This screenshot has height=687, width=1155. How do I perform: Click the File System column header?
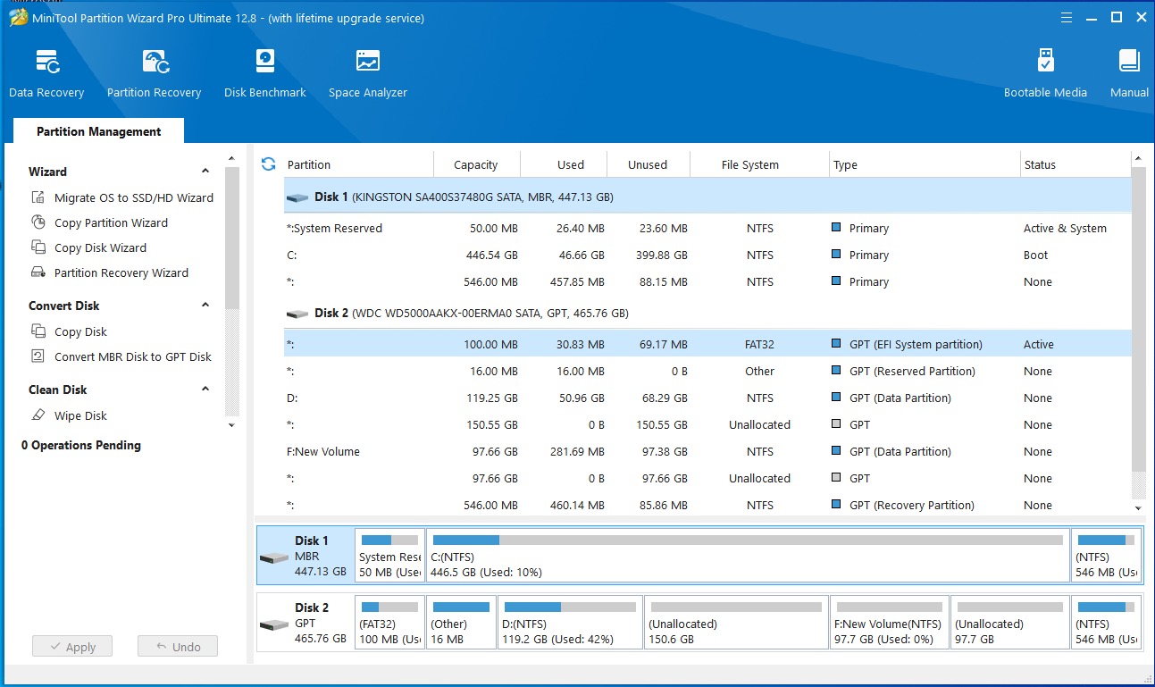tap(749, 164)
